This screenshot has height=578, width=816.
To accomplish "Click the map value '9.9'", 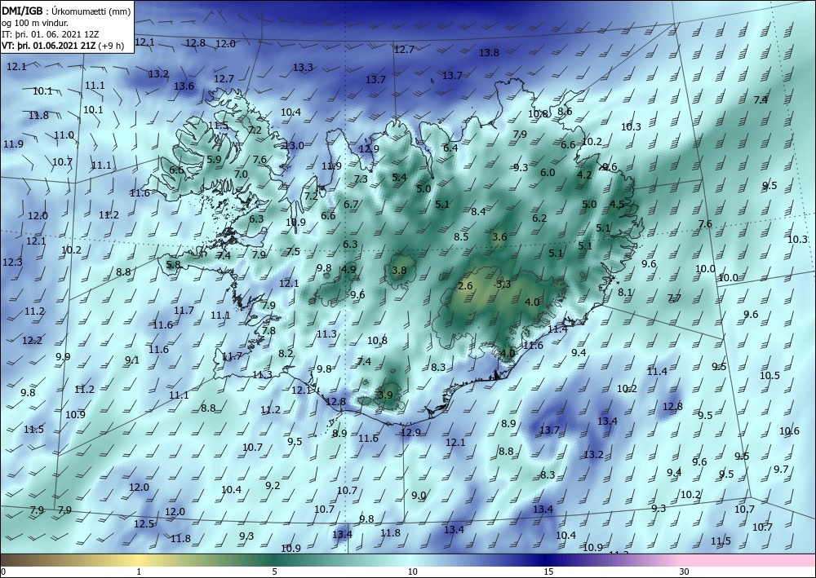I will 63,357.
